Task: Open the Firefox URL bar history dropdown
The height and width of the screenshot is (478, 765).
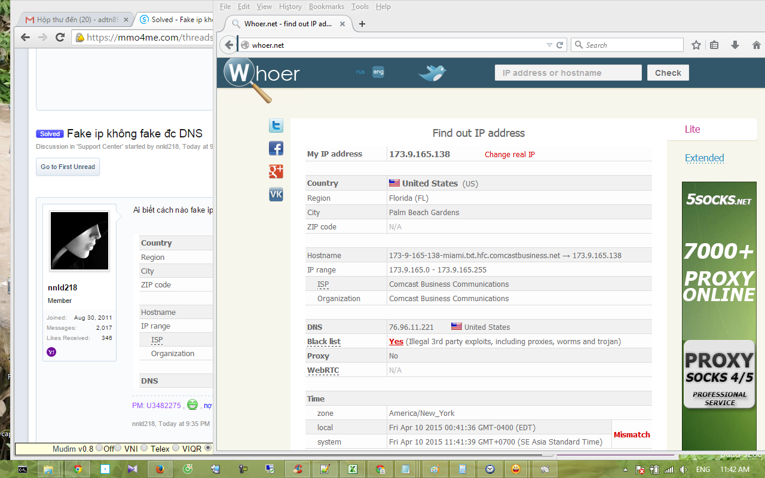Action: tap(549, 45)
